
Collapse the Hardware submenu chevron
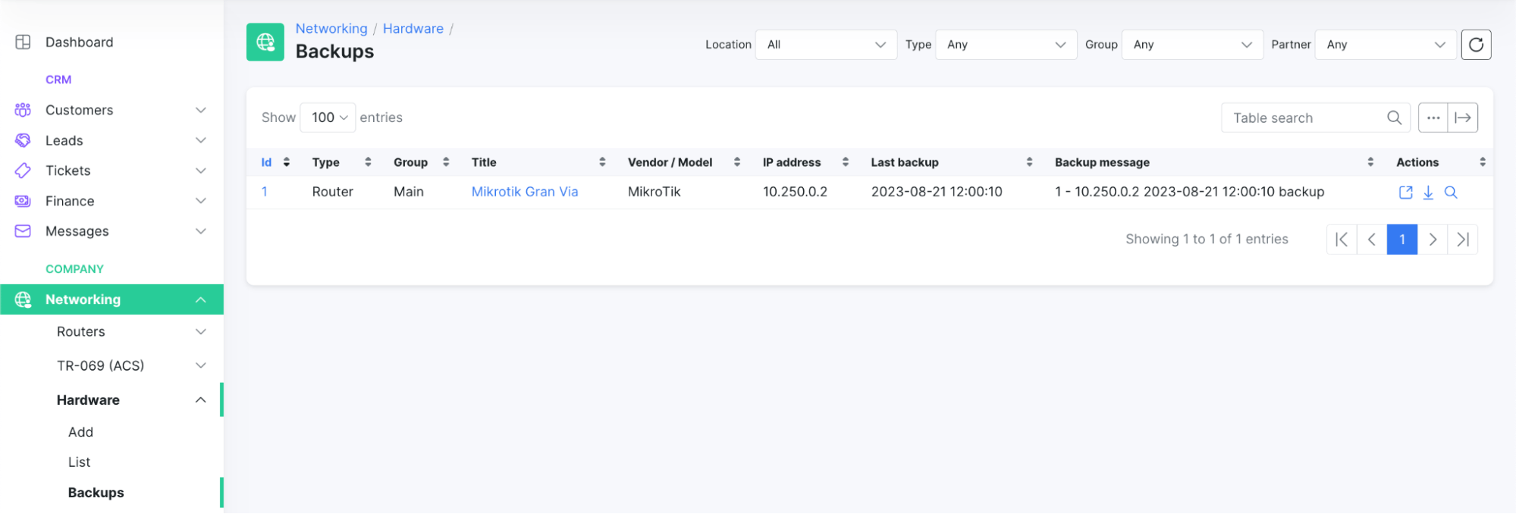201,400
